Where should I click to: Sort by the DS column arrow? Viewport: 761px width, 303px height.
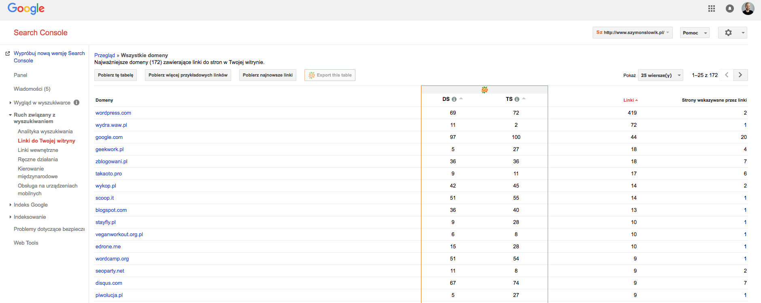(461, 98)
